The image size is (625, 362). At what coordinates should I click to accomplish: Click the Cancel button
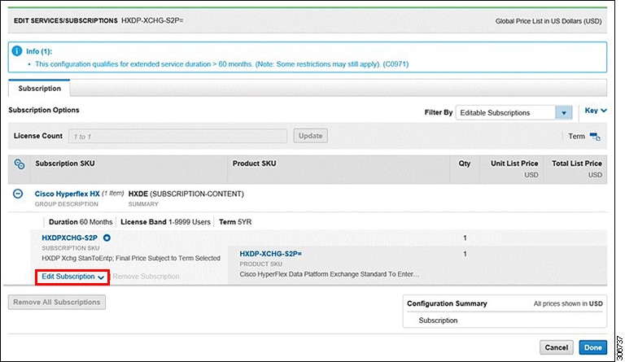556,347
